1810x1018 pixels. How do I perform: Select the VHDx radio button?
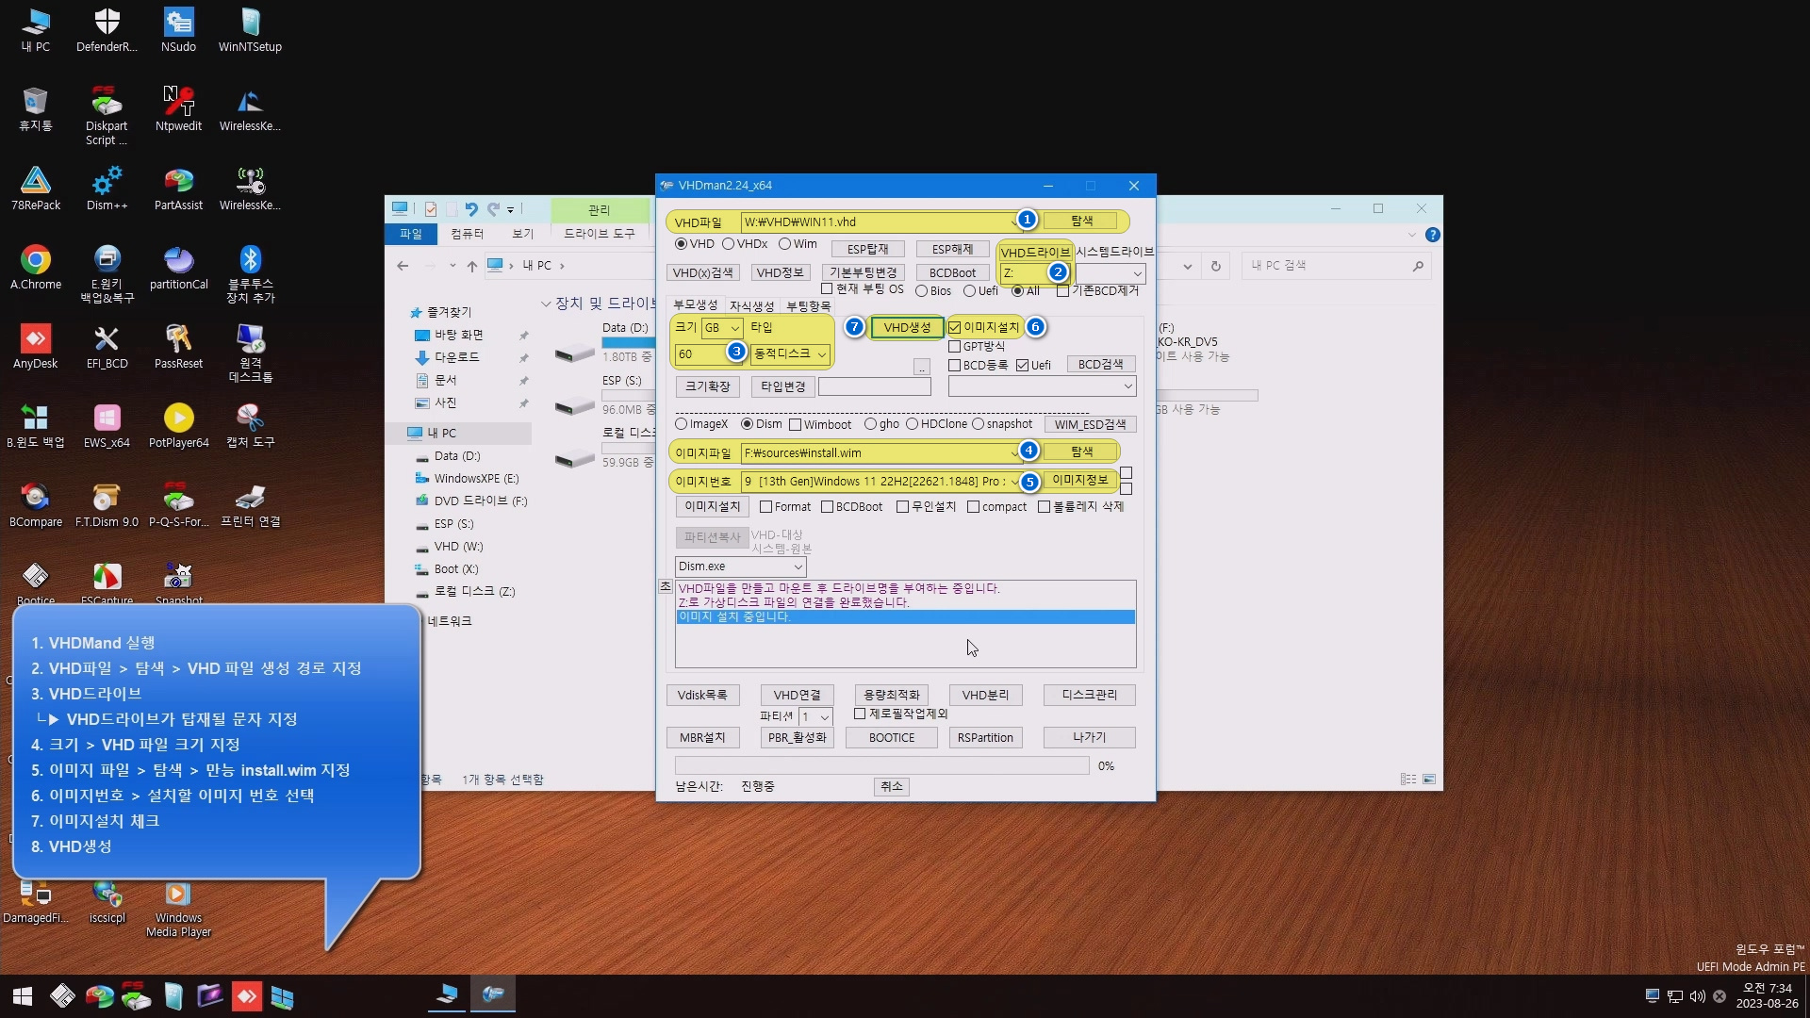click(729, 244)
